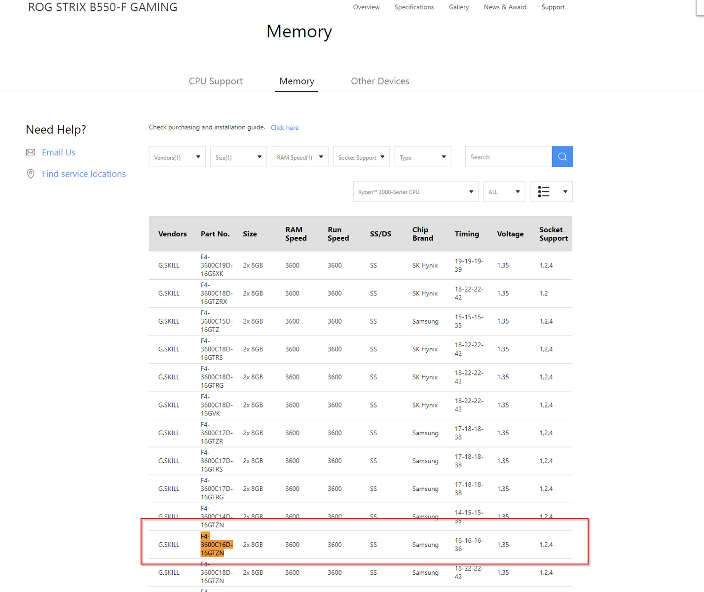The image size is (704, 592).
Task: Open the Find service locations link
Action: (84, 174)
